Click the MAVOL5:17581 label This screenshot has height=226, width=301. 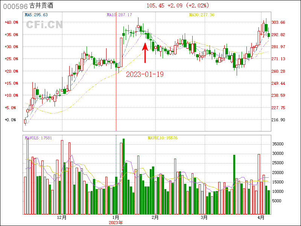pos(38,138)
